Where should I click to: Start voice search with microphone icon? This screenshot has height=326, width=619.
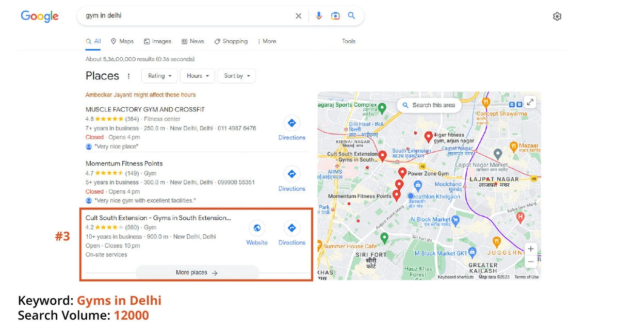[x=319, y=16]
